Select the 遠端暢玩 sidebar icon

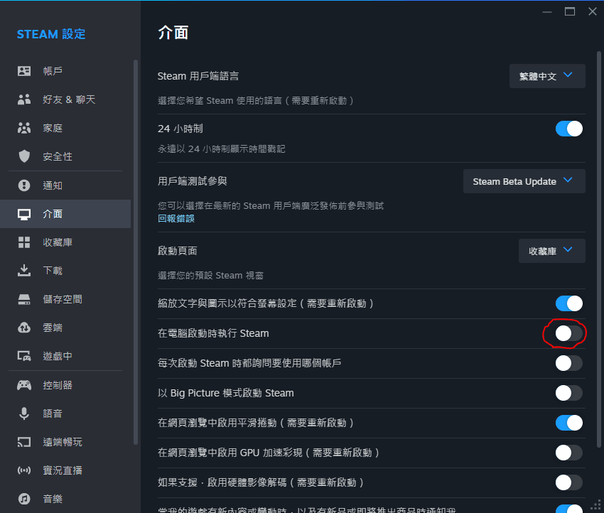tap(23, 441)
